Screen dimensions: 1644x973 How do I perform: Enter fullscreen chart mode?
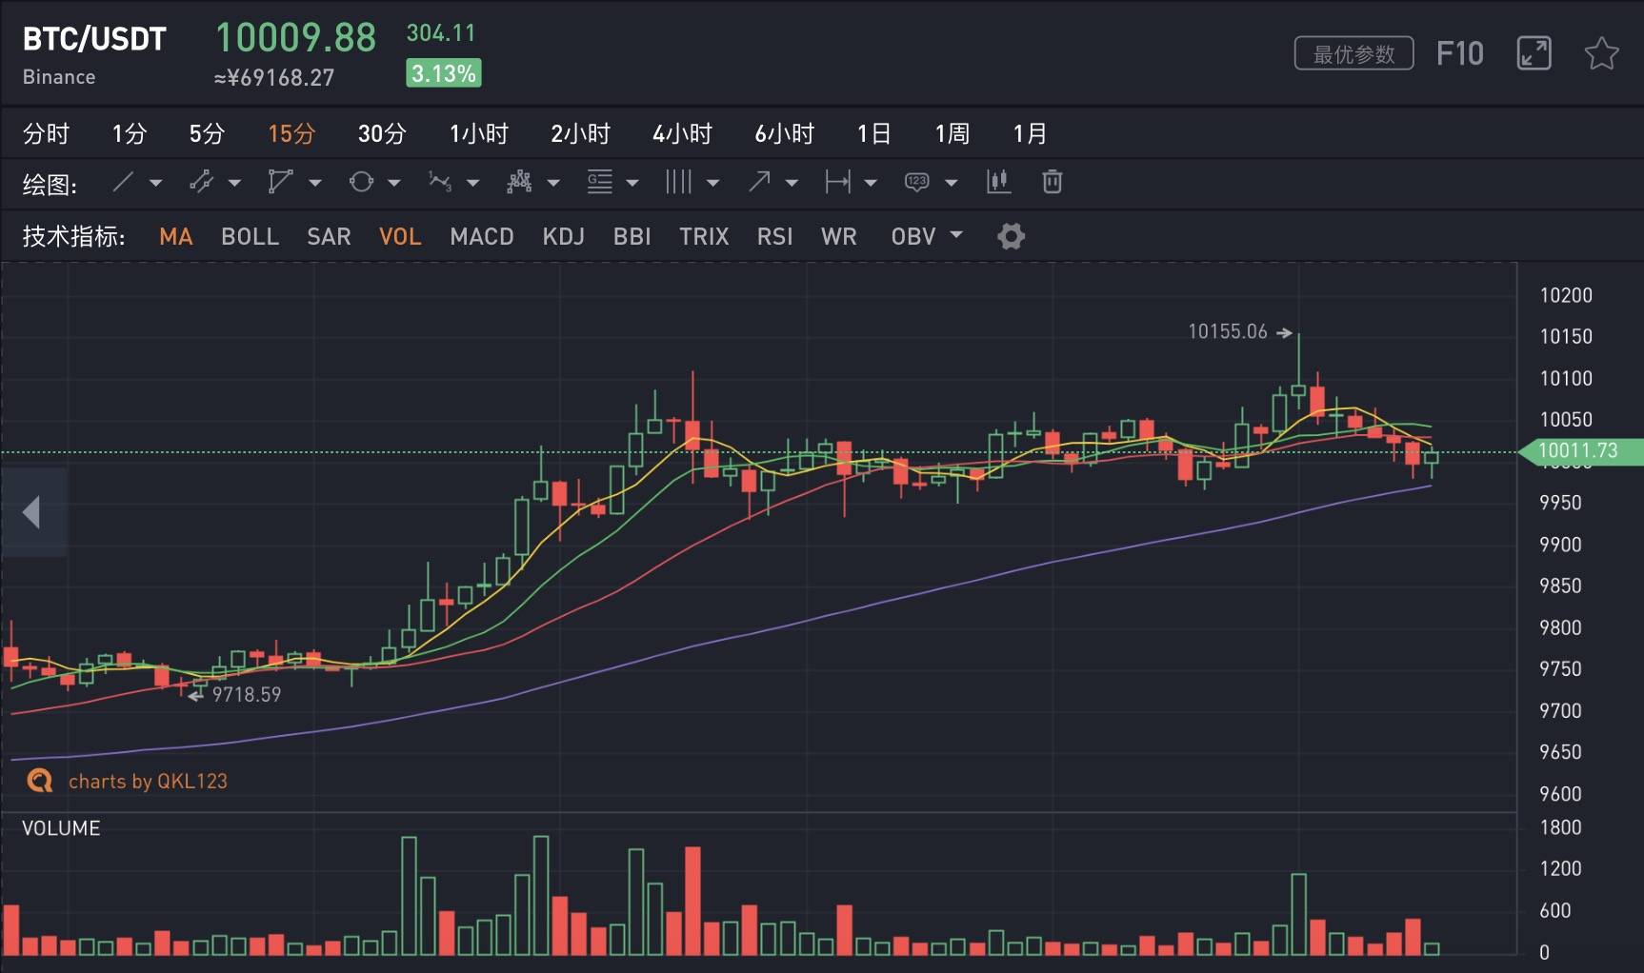[x=1534, y=53]
